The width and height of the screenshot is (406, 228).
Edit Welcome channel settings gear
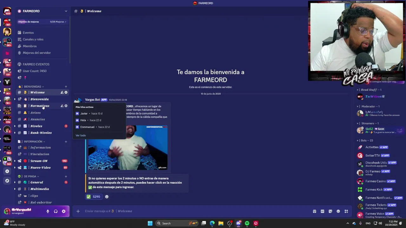click(66, 92)
